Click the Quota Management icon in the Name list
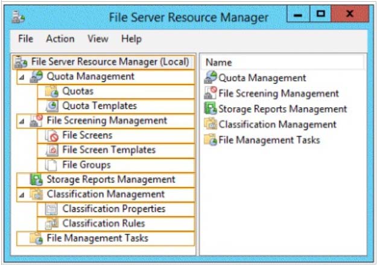The image size is (377, 265). pos(211,77)
